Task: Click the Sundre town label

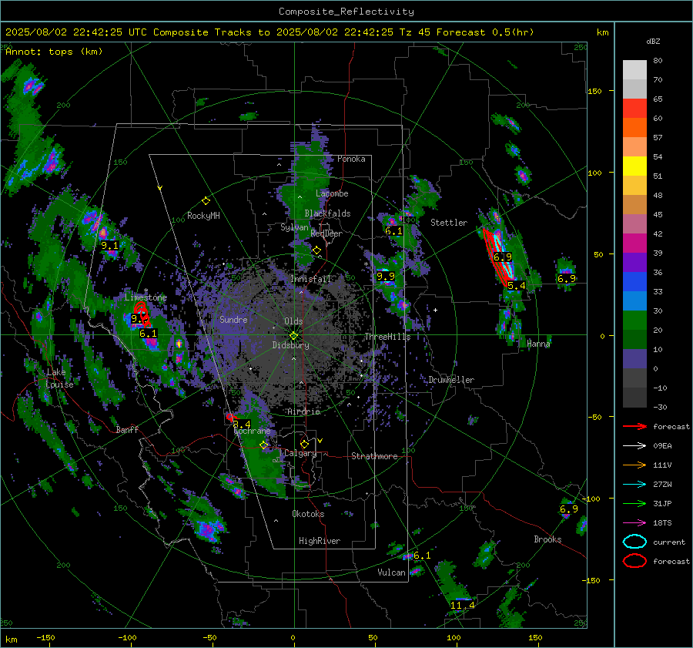Action: pos(233,319)
